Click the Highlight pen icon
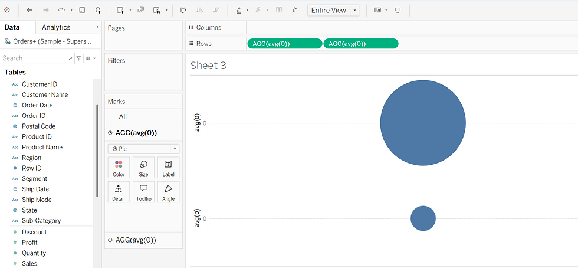 tap(238, 11)
